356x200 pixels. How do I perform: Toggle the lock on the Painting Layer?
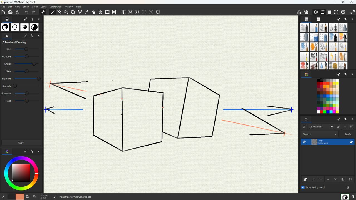click(x=351, y=142)
